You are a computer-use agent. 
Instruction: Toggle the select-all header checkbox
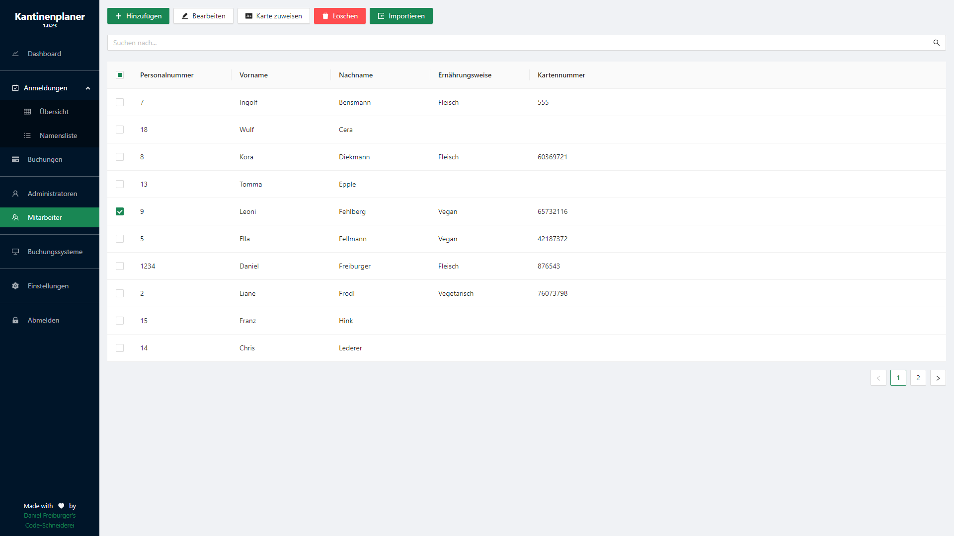click(120, 75)
